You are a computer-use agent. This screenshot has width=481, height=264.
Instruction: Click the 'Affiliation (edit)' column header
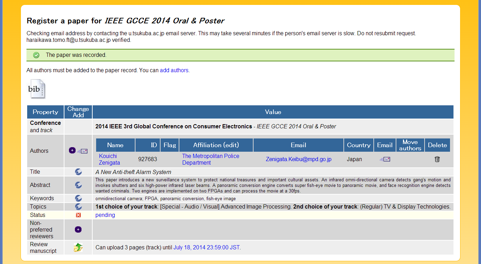click(x=216, y=145)
